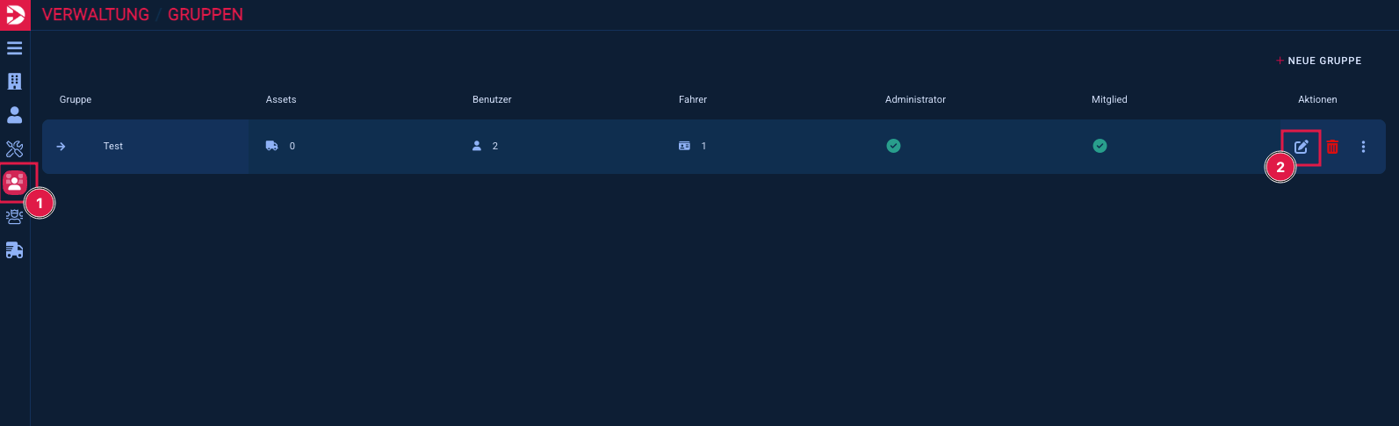
Task: Open the truck vehicles icon in sidebar
Action: tap(15, 250)
